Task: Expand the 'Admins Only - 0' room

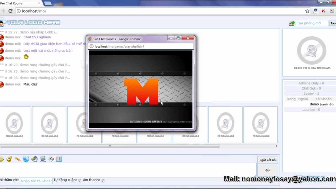Action: pyautogui.click(x=311, y=83)
